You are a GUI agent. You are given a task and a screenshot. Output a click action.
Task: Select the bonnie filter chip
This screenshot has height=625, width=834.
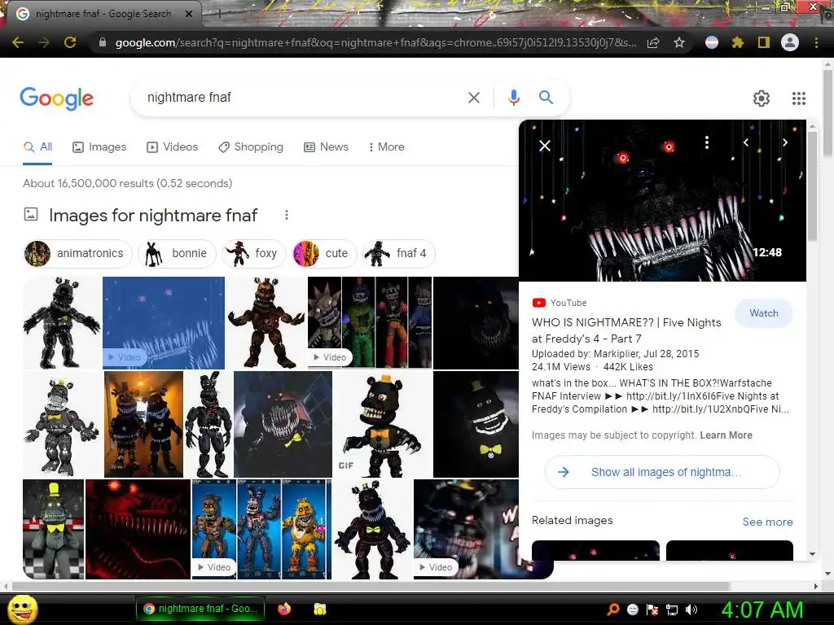tap(177, 254)
